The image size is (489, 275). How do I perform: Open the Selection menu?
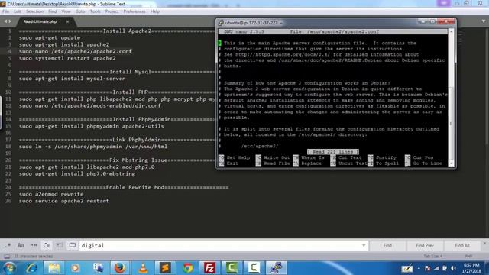[x=34, y=11]
